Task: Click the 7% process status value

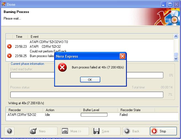Action: 170,95
